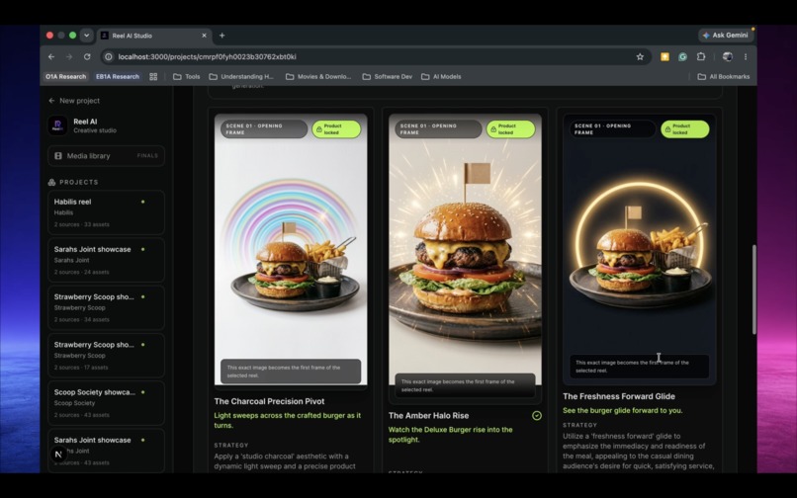Click FINALS label in Media library
797x498 pixels.
click(x=147, y=155)
